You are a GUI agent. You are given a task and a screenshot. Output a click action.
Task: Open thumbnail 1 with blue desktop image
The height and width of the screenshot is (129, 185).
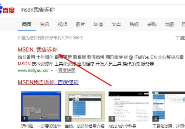(41, 107)
